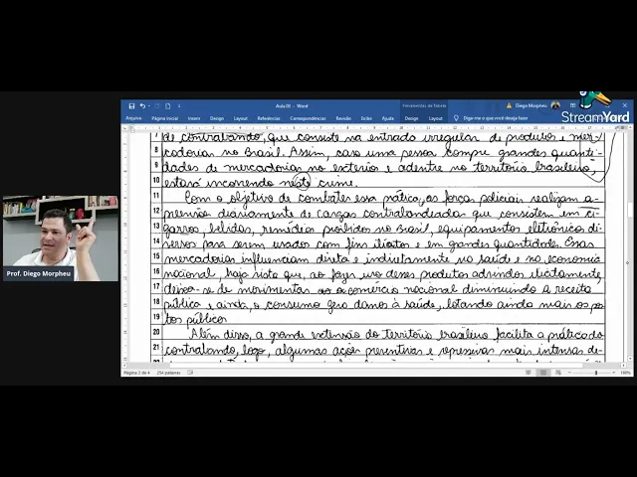Open the Undo history dropdown arrow

pyautogui.click(x=149, y=106)
